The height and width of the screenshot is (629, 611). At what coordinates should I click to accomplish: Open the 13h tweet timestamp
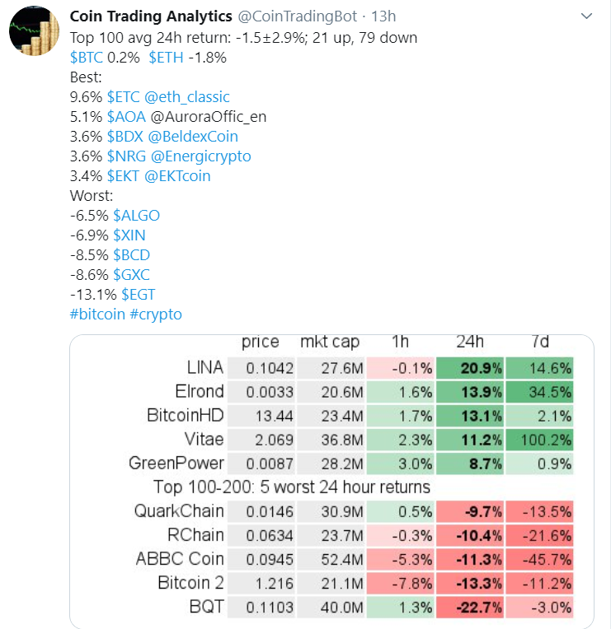[385, 17]
